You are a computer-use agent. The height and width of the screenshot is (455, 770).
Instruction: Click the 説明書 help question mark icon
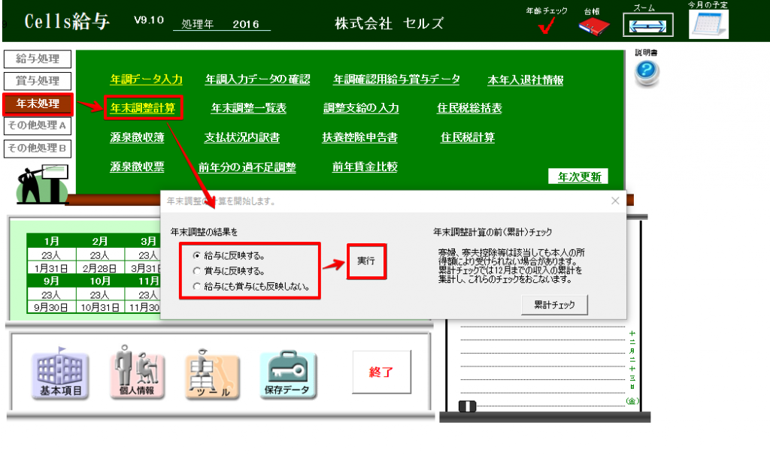645,69
